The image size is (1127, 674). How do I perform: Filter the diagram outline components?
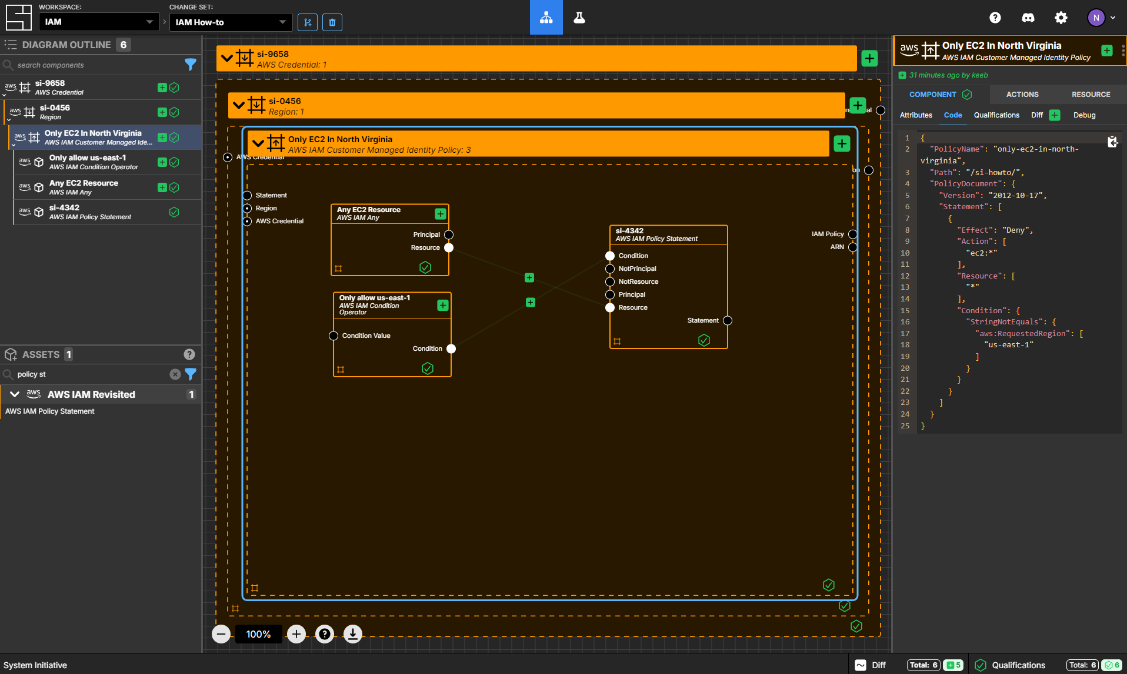point(191,65)
